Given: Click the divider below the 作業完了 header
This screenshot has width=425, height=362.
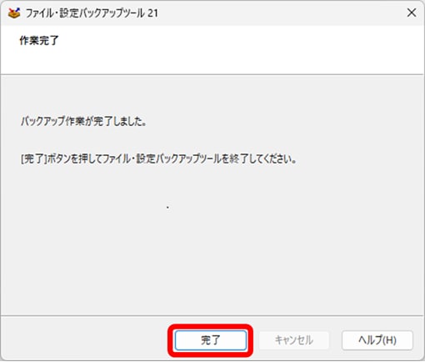Looking at the screenshot, I should [212, 74].
